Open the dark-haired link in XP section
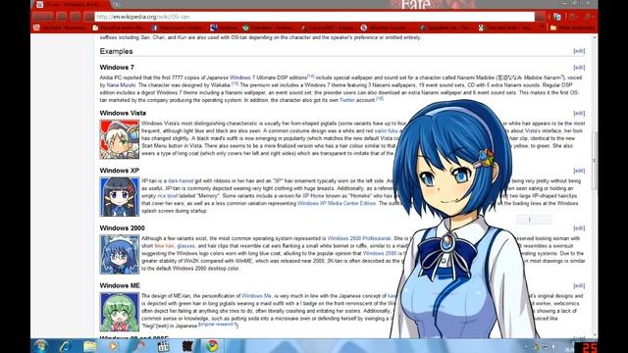 [181, 180]
